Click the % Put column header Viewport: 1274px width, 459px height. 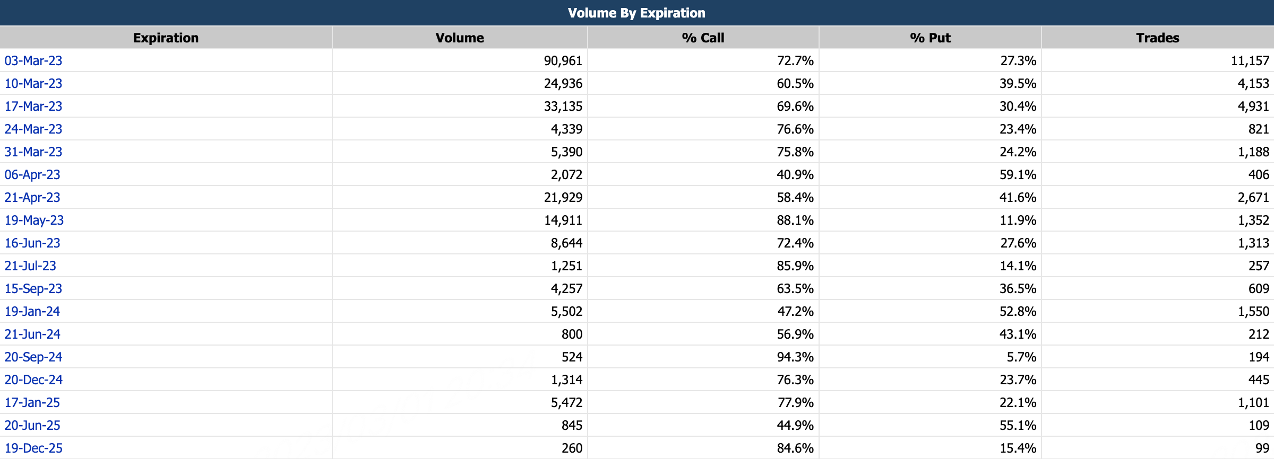click(x=930, y=38)
